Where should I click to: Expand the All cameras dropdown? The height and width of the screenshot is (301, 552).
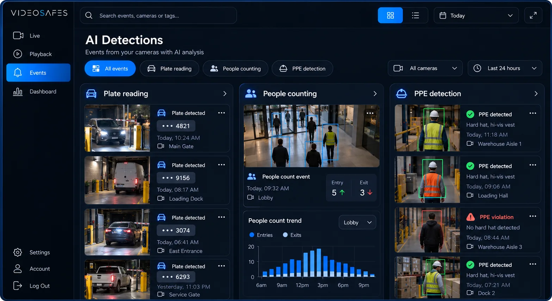[x=426, y=68]
